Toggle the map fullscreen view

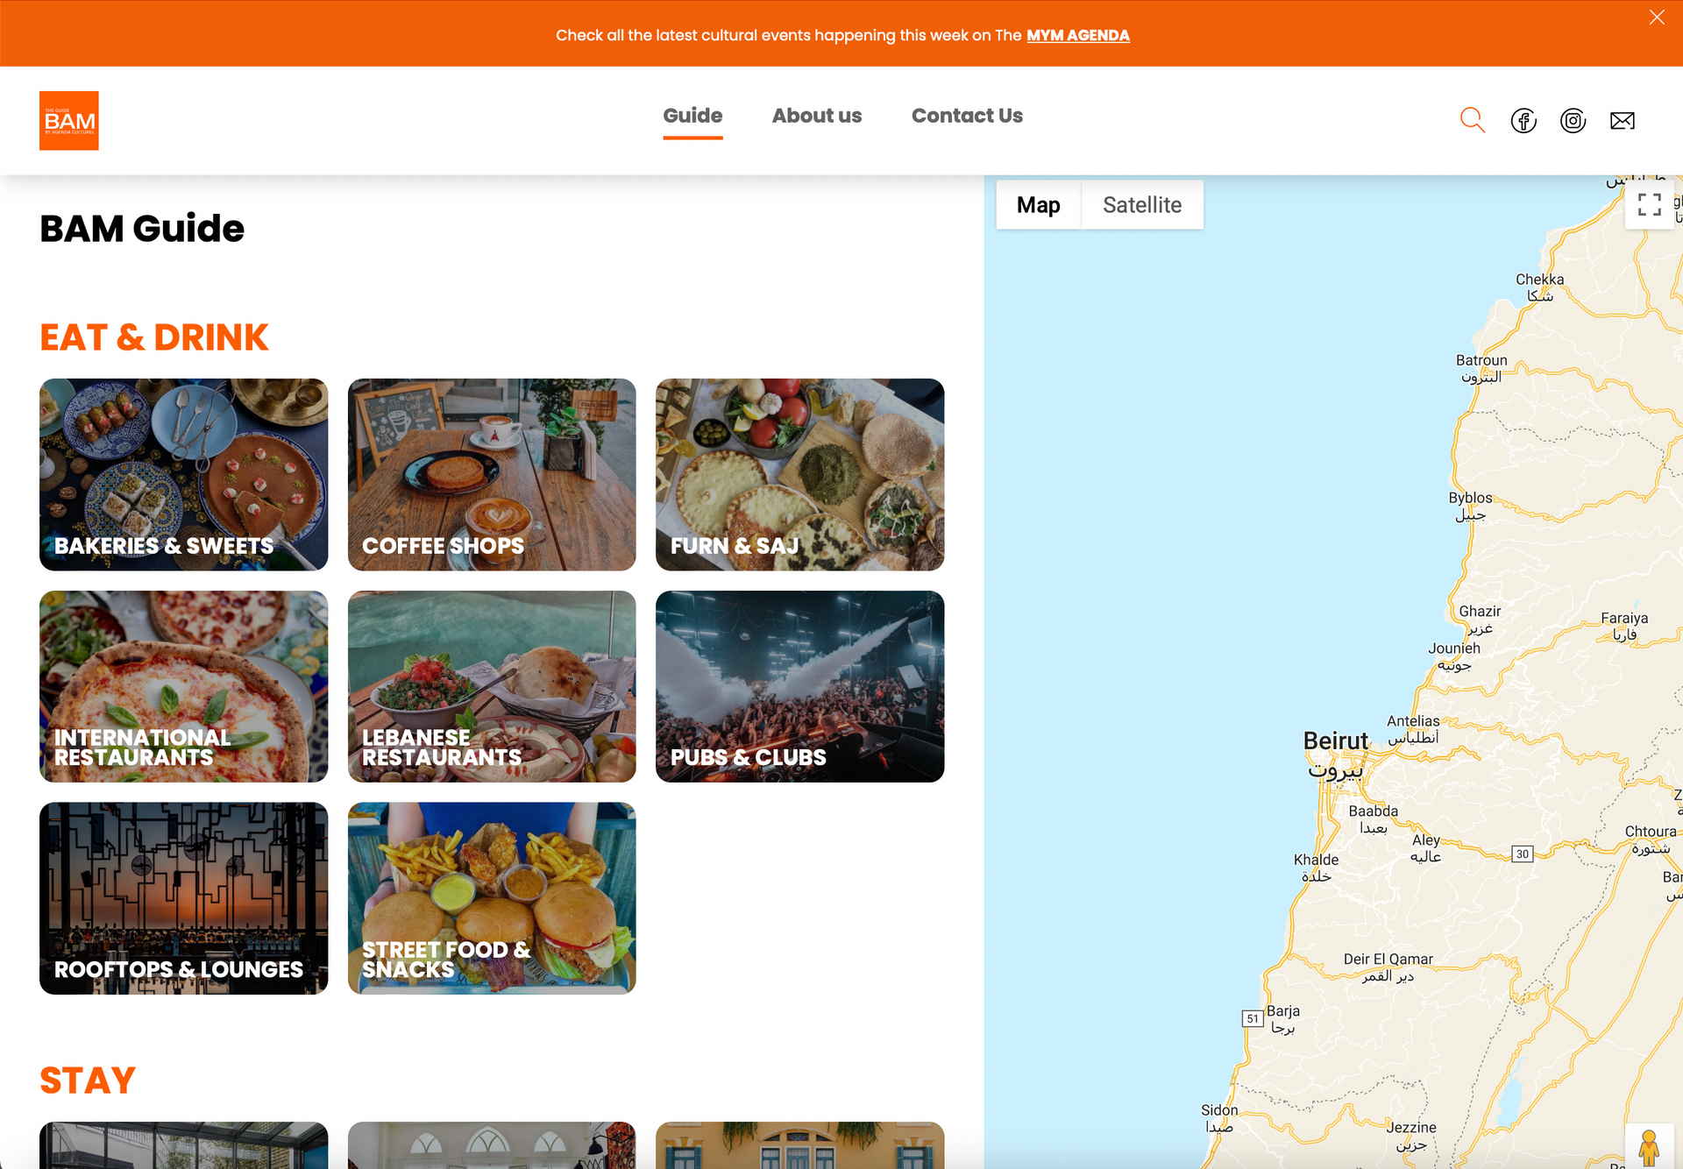(x=1649, y=204)
